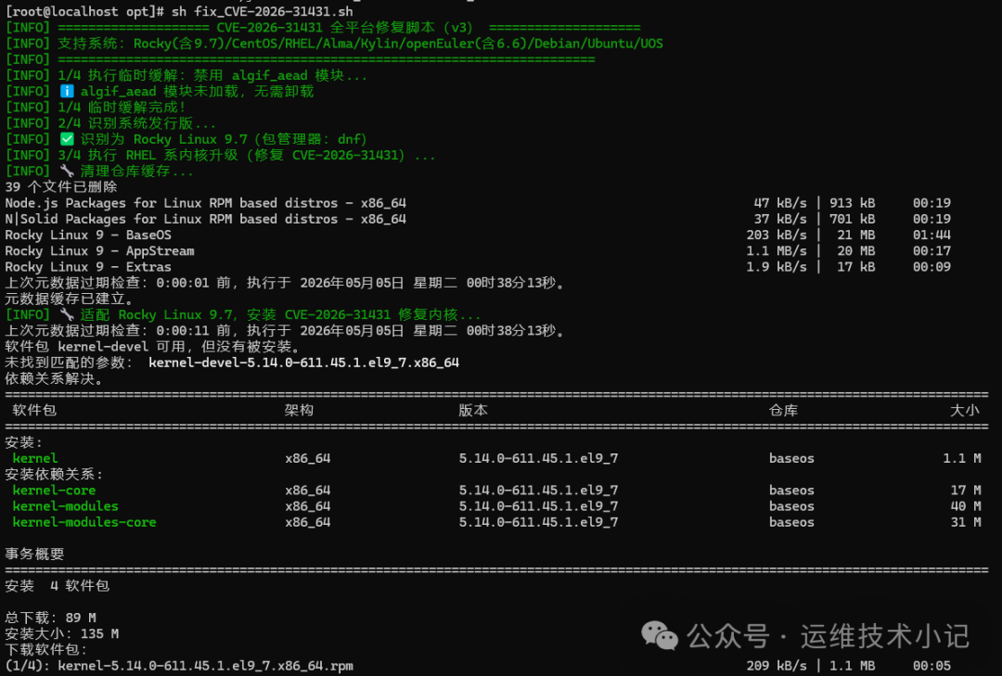The height and width of the screenshot is (676, 1002).
Task: Click the 'Rocky Linux 9 - Extras' line
Action: point(478,267)
